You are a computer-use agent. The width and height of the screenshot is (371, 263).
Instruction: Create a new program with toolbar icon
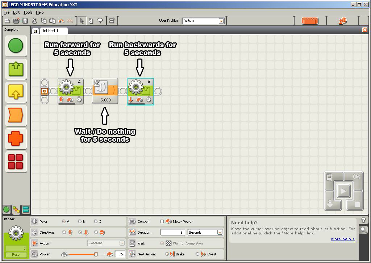pyautogui.click(x=7, y=21)
